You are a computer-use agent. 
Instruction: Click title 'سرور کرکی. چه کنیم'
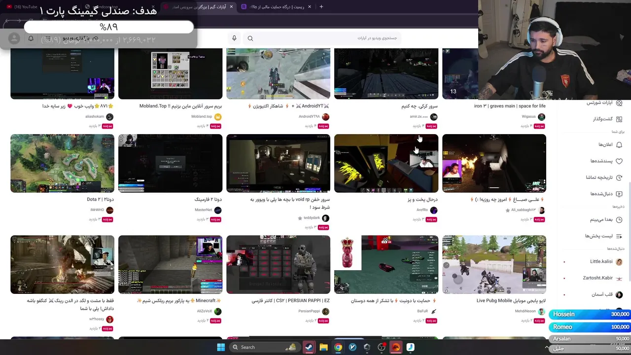coord(420,106)
